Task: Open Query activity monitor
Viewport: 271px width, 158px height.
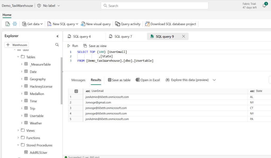Action: (x=128, y=24)
